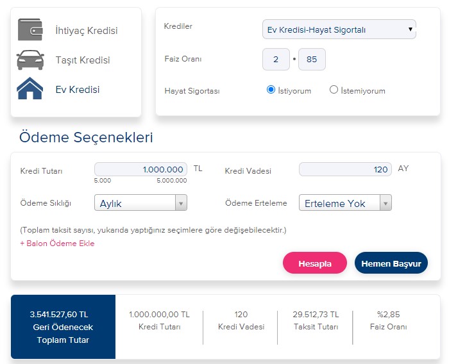Image resolution: width=449 pixels, height=364 pixels.
Task: Click the Hesapla button
Action: tap(315, 263)
